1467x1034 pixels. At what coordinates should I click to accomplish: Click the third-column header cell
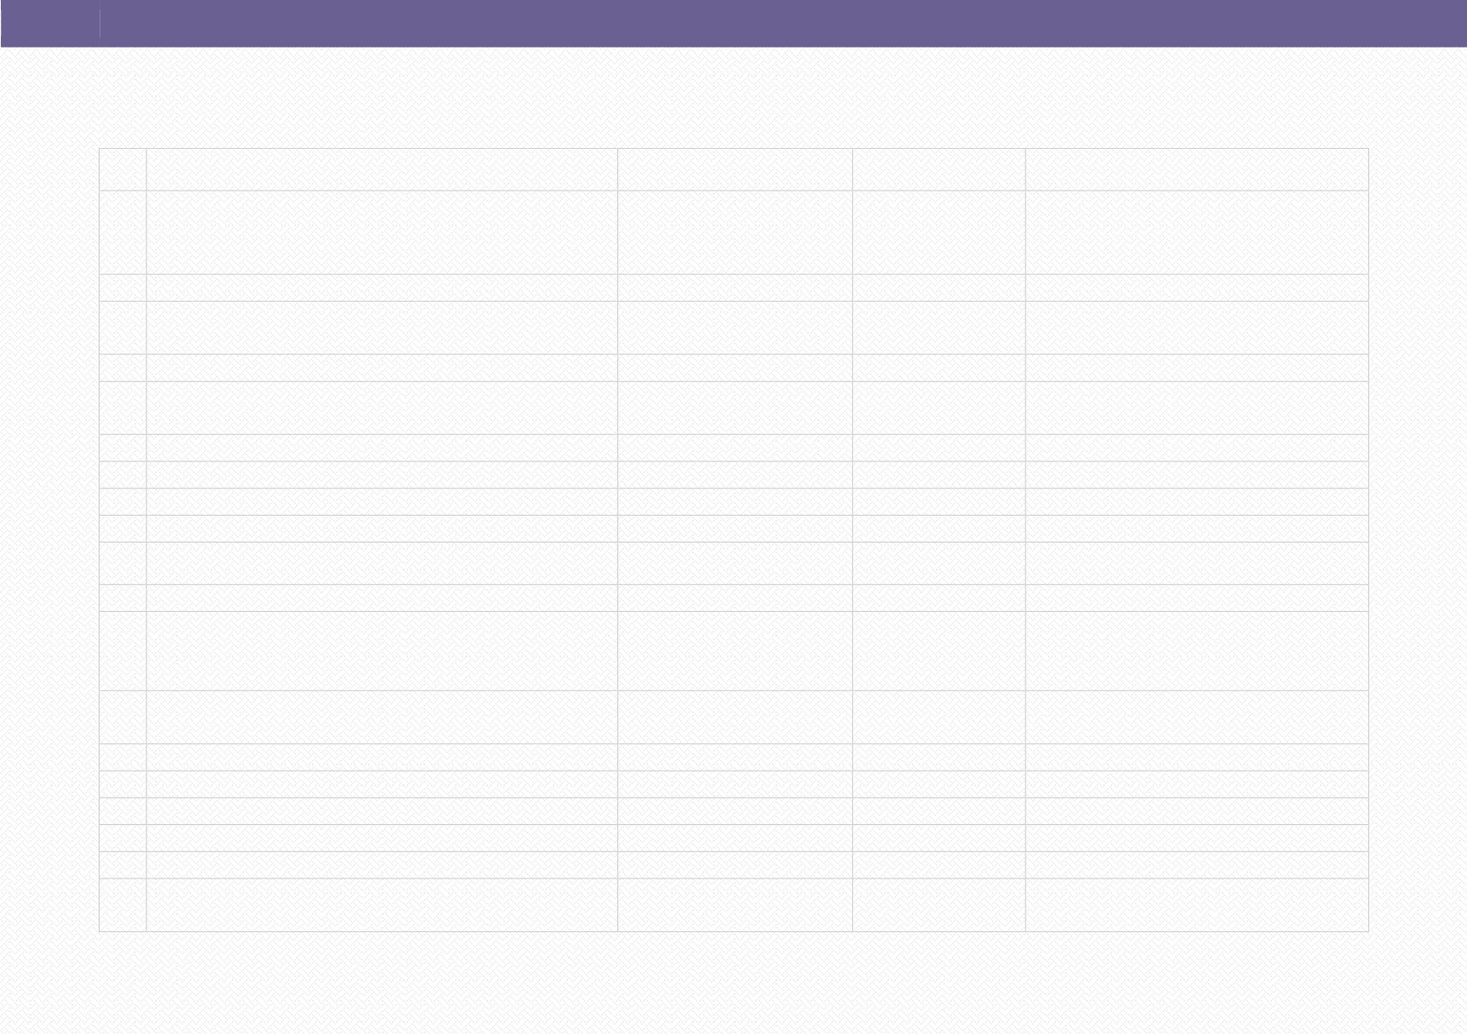click(x=735, y=170)
